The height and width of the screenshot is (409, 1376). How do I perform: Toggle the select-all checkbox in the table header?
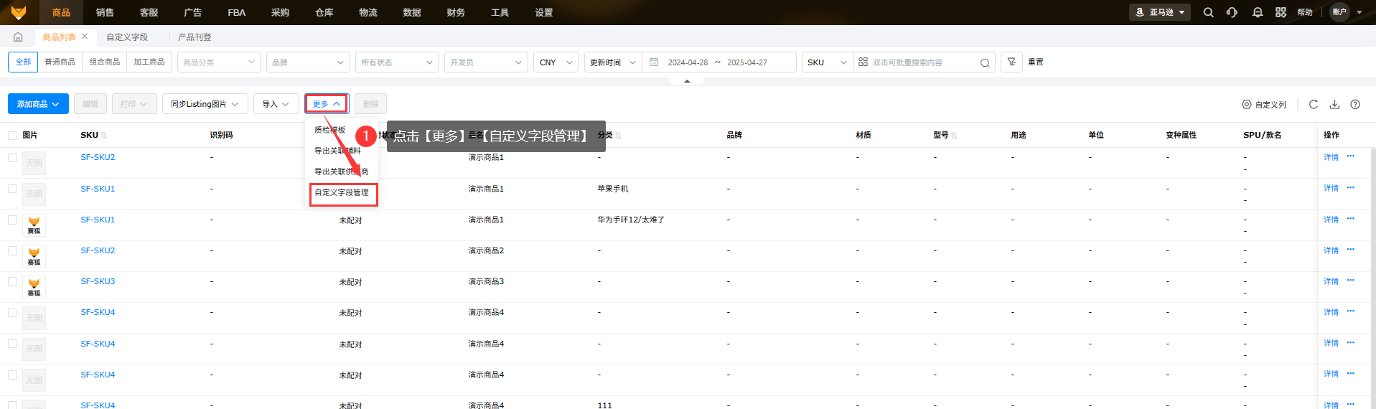click(12, 135)
